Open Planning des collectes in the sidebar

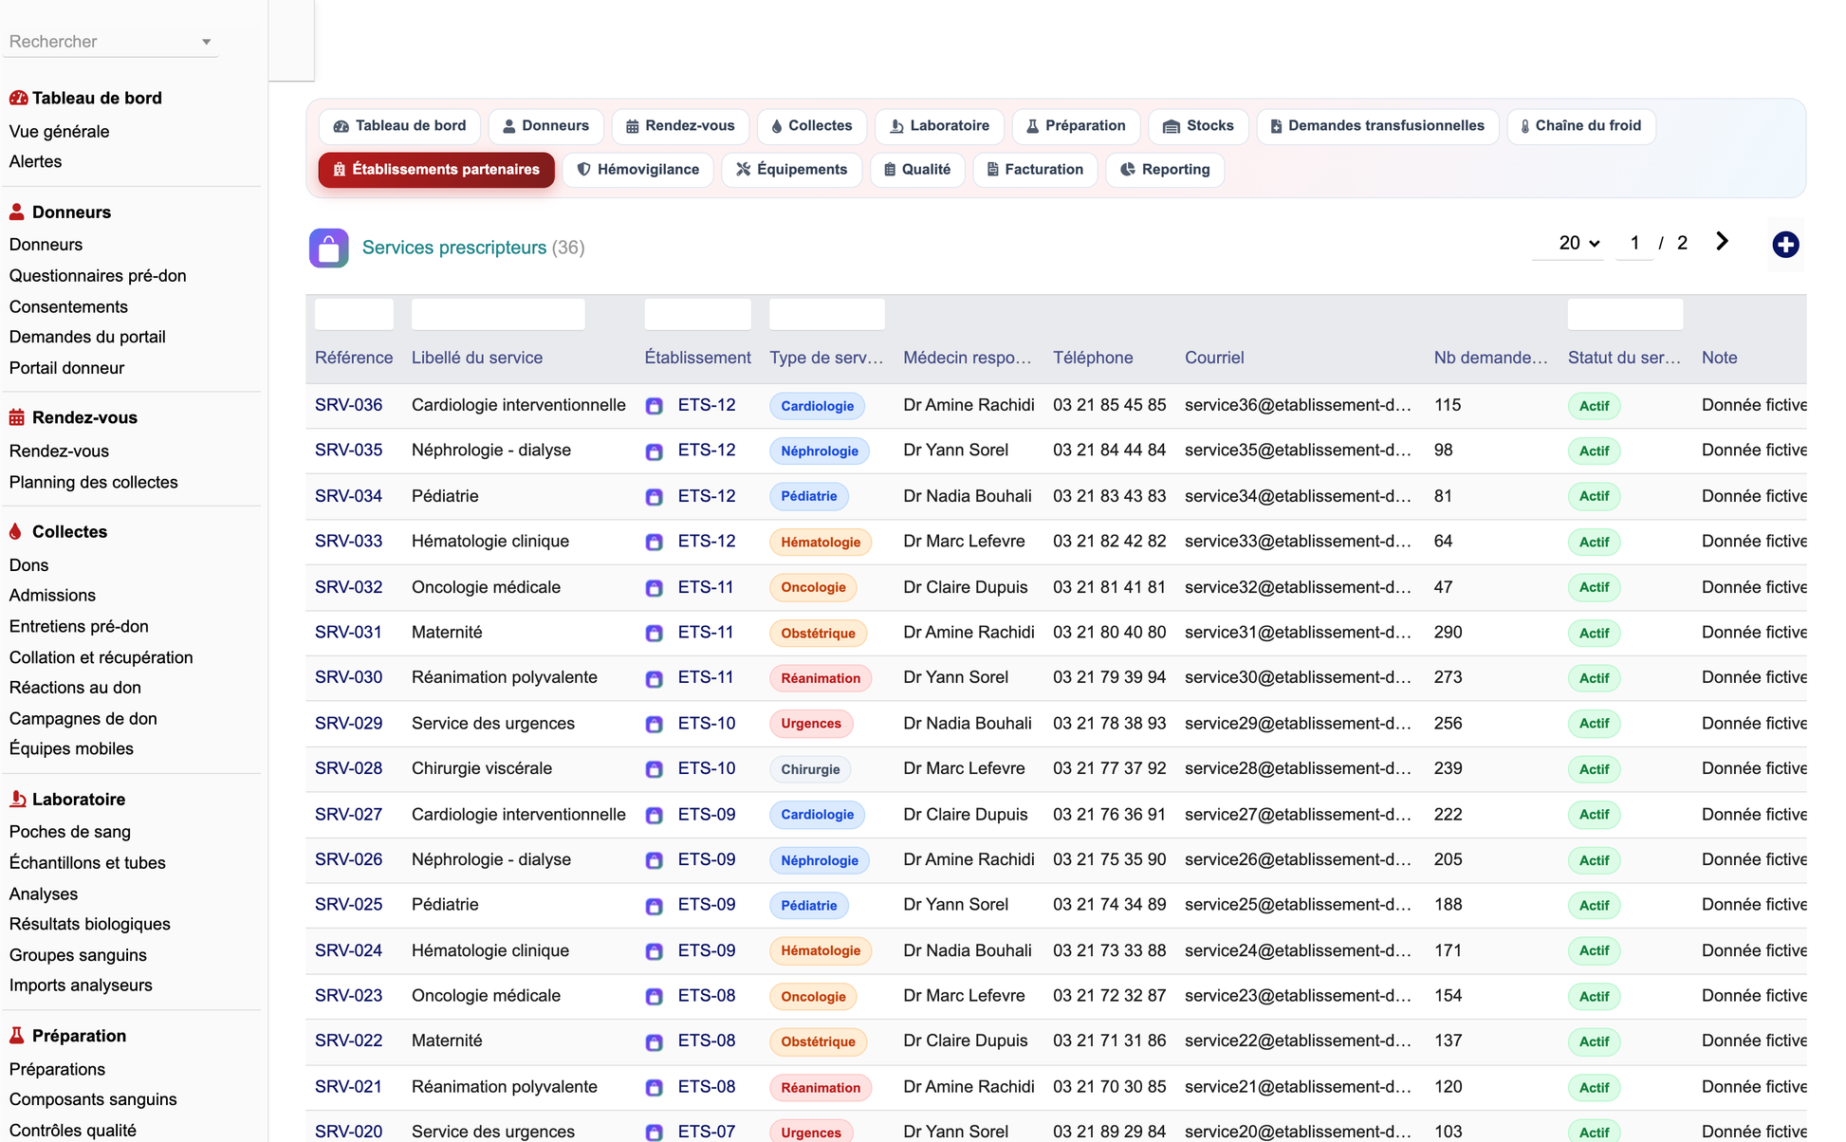pos(93,482)
